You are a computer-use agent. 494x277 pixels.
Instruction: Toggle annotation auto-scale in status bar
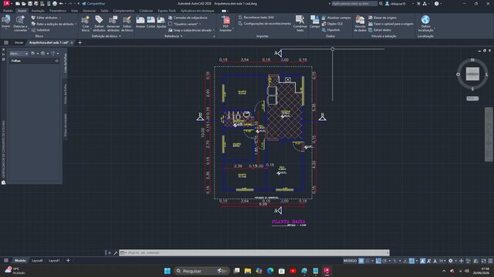(x=428, y=261)
